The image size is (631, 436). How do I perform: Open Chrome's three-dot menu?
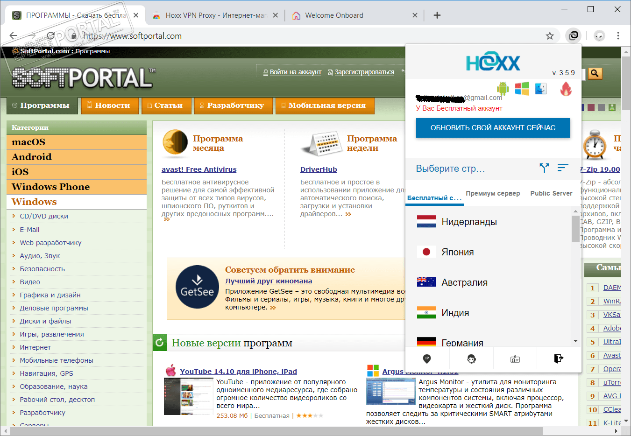tap(618, 35)
